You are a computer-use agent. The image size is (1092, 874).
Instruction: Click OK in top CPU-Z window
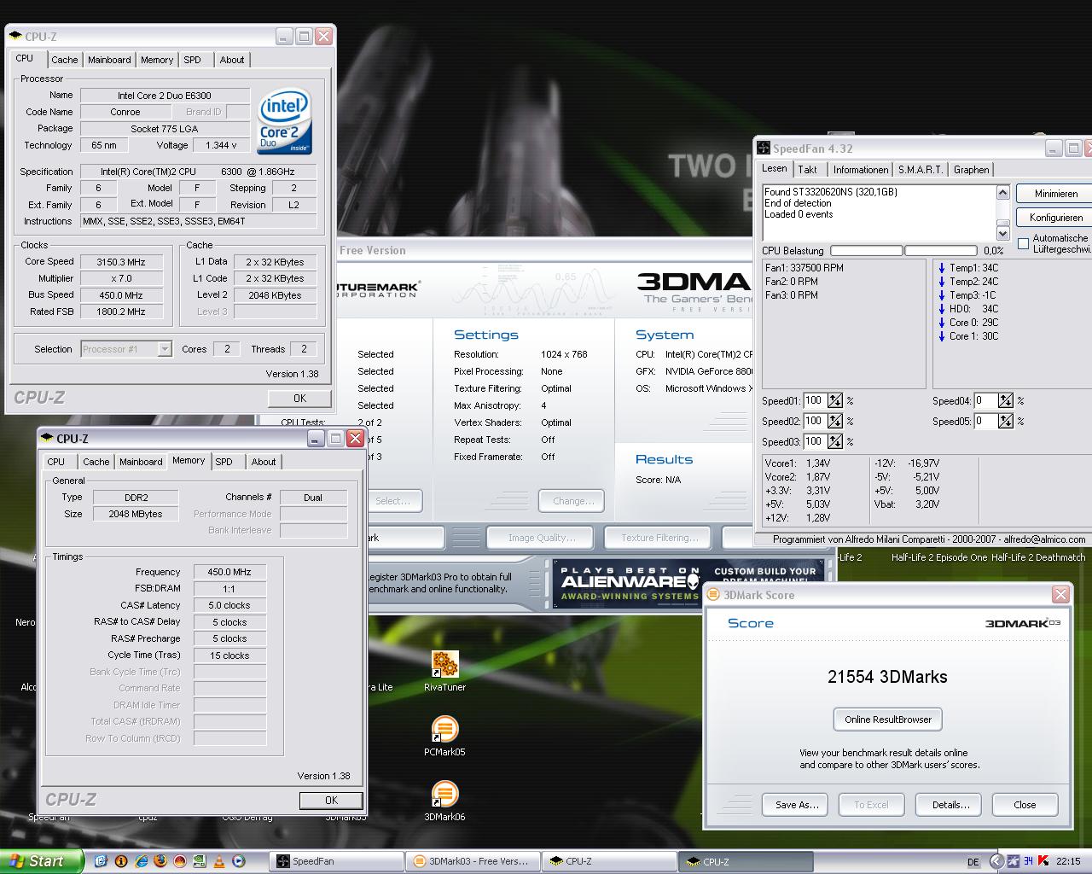[299, 398]
